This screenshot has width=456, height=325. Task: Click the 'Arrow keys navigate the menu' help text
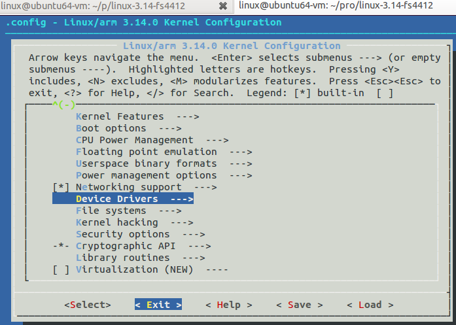coord(114,58)
